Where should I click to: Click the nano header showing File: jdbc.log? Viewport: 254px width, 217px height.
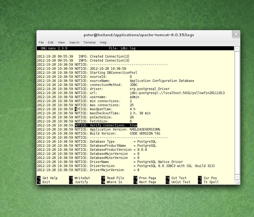[122, 48]
